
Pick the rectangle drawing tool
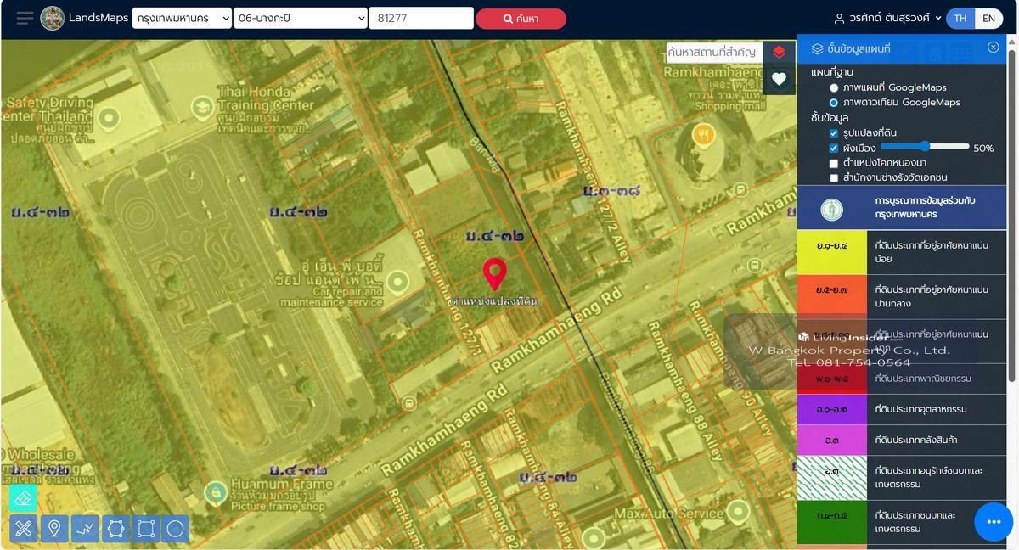(x=145, y=529)
